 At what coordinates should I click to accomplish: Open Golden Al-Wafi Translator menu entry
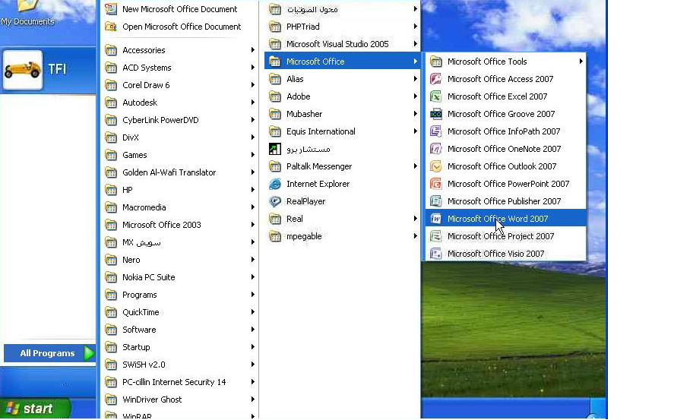(180, 172)
